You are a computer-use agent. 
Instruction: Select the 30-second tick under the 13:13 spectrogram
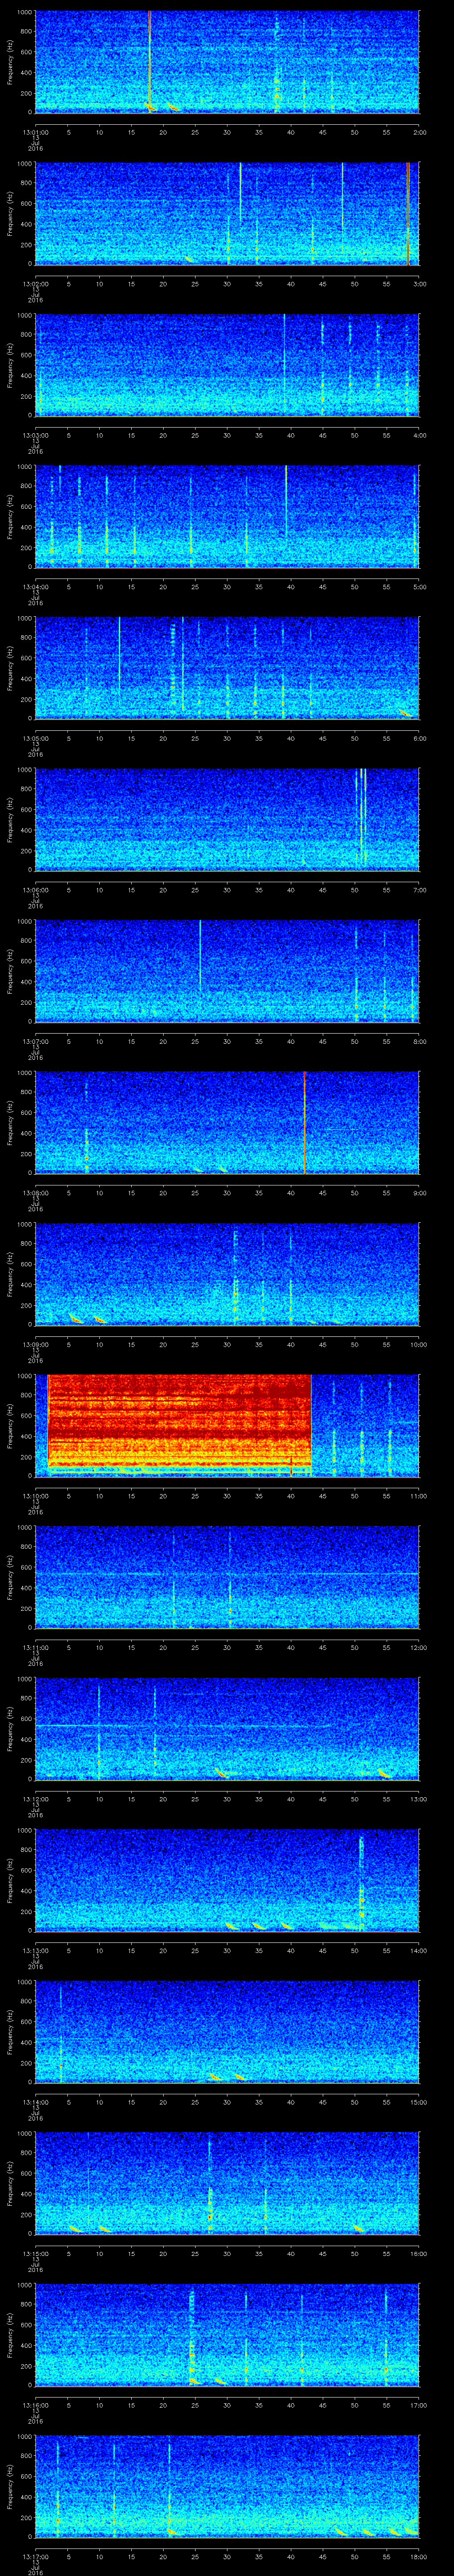227,1950
